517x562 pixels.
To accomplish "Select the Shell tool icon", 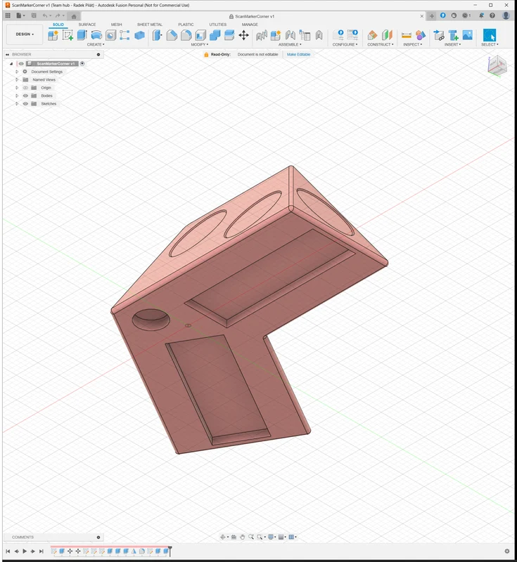I will point(200,35).
